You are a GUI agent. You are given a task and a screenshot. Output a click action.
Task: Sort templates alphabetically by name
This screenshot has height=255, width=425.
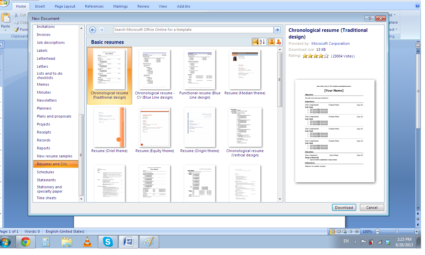(x=262, y=42)
